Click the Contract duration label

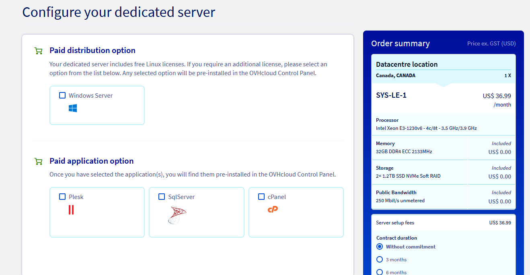pos(396,238)
